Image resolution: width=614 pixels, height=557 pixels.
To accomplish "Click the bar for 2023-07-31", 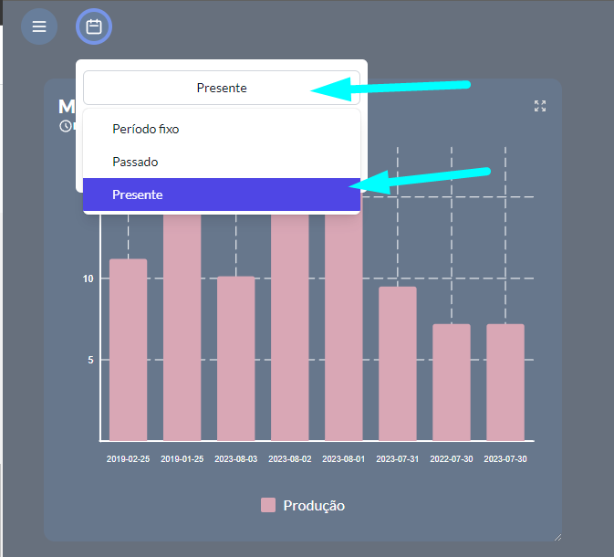I will coord(398,363).
